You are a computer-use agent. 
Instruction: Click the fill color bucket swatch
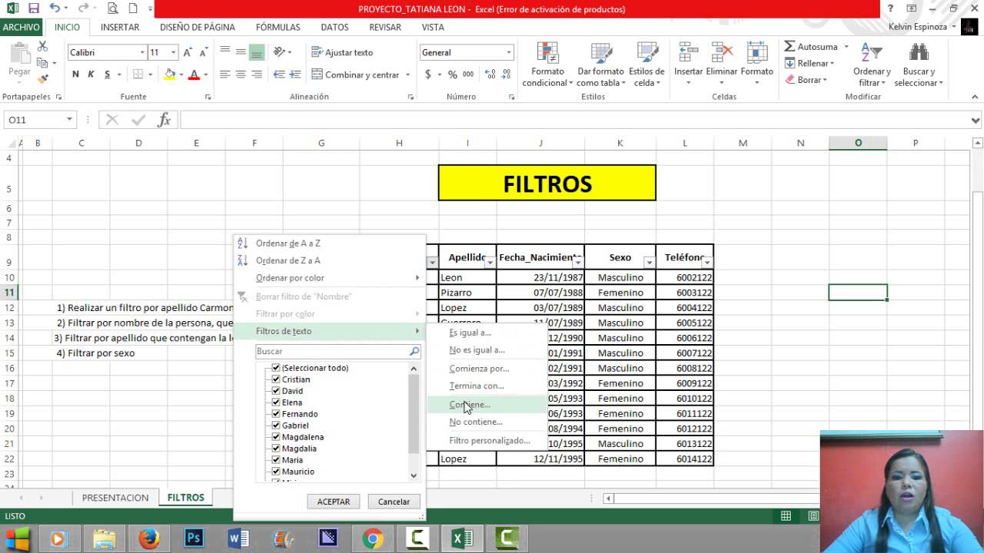tap(170, 75)
